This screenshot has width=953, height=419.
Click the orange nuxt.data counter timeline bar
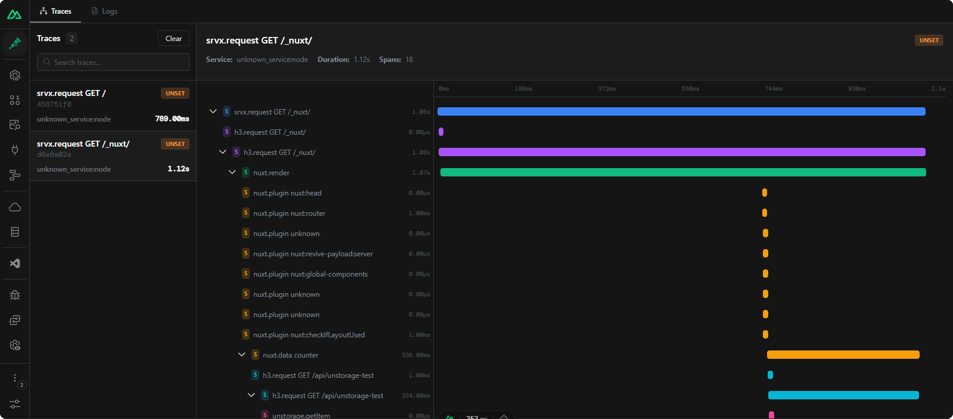pyautogui.click(x=843, y=355)
